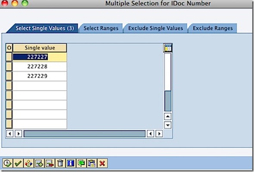Click the Copy (execute) clock icon
The width and height of the screenshot is (254, 172).
(x=7, y=163)
